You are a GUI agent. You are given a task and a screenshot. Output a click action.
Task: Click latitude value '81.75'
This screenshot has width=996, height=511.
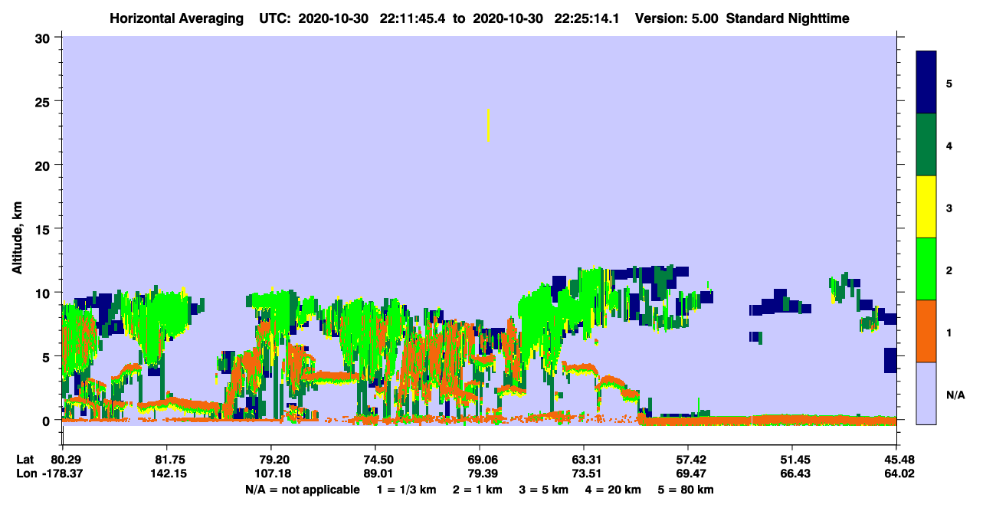[x=166, y=460]
